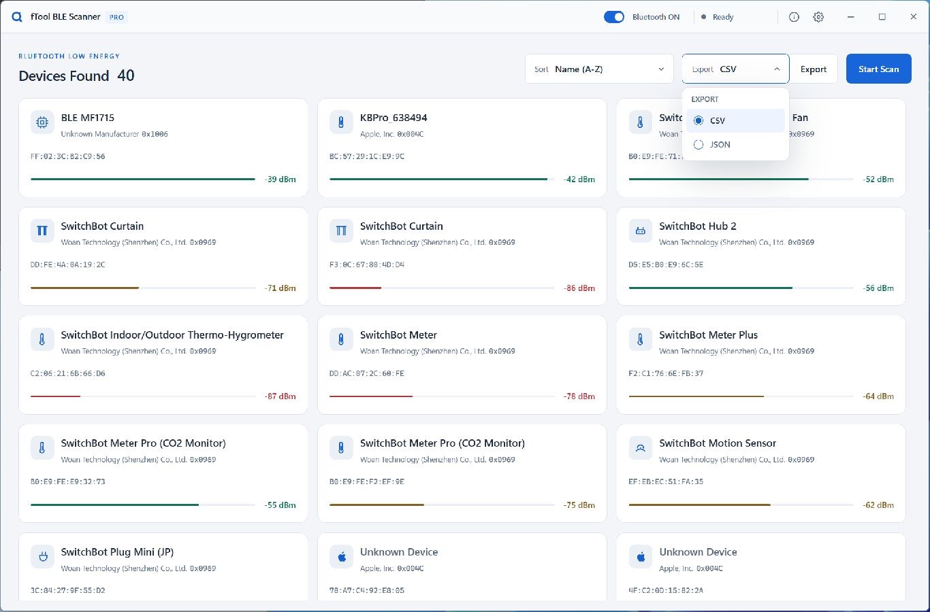
Task: Toggle the Bluetooth ON switch
Action: [x=614, y=17]
